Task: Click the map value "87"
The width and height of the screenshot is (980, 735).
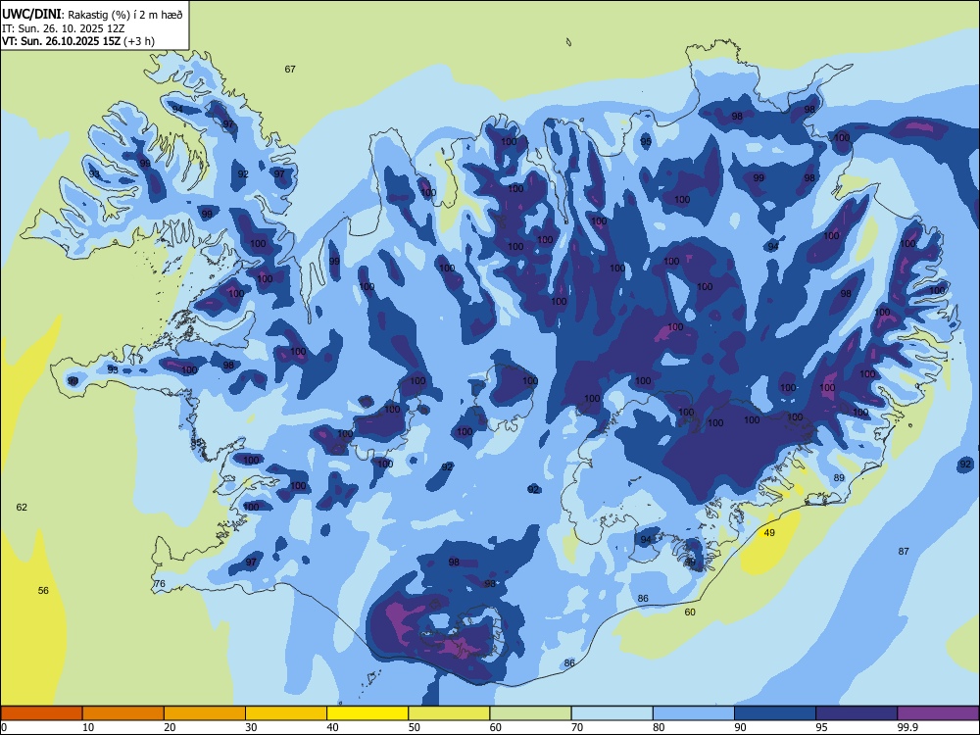Action: [904, 551]
